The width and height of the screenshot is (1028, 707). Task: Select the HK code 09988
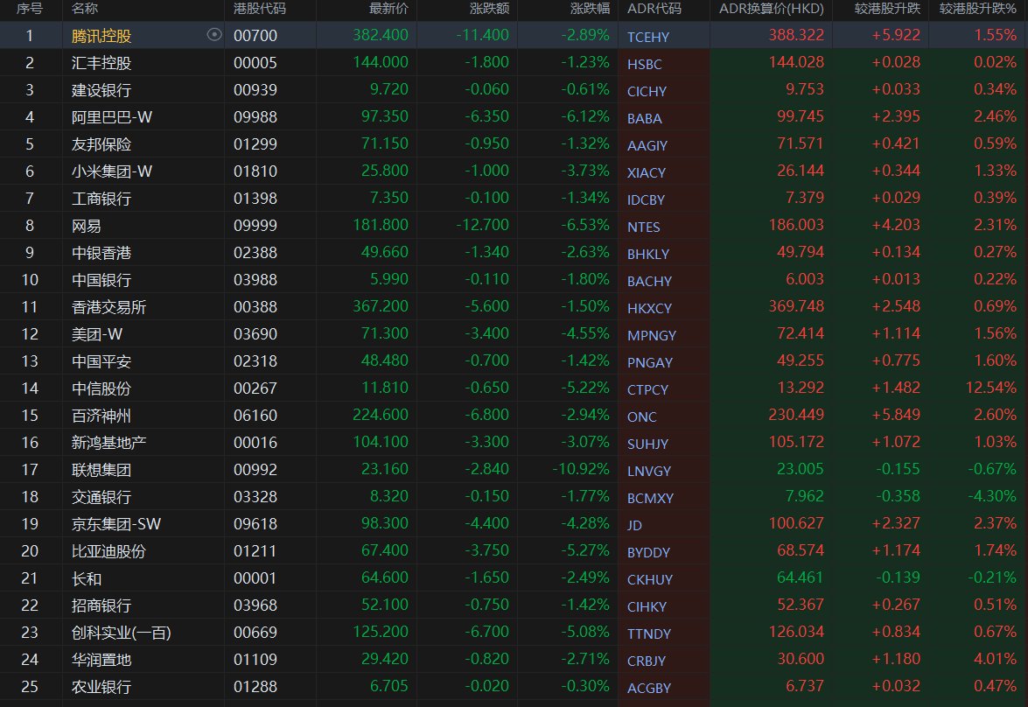tap(255, 116)
